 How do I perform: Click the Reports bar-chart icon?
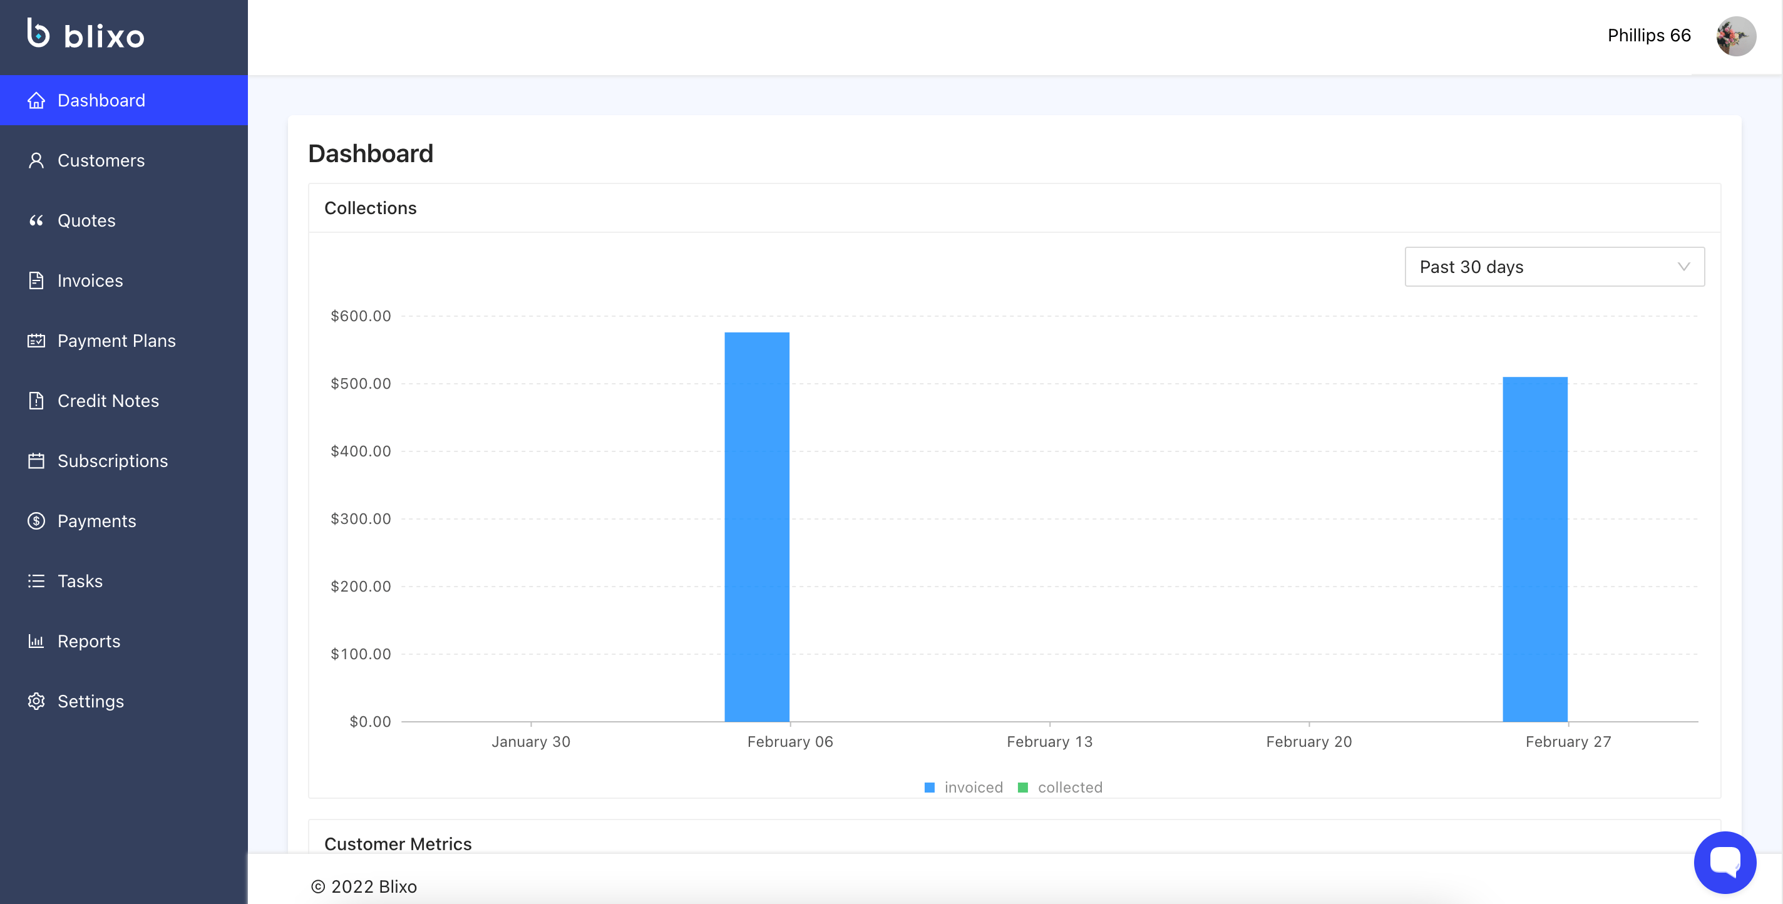pyautogui.click(x=36, y=641)
